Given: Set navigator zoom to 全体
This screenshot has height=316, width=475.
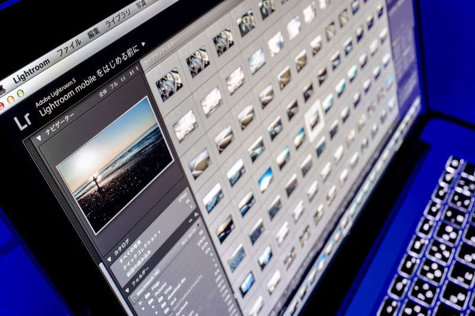Looking at the screenshot, I should tap(103, 92).
